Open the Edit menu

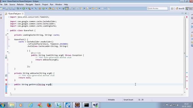(6, 4)
